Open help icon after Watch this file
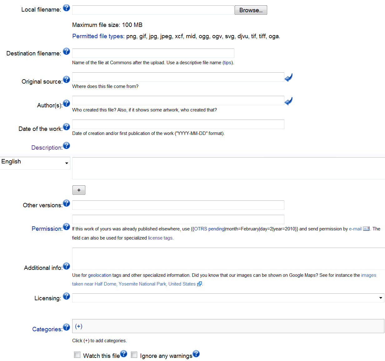Viewport: 385px width, 361px height. tap(123, 354)
